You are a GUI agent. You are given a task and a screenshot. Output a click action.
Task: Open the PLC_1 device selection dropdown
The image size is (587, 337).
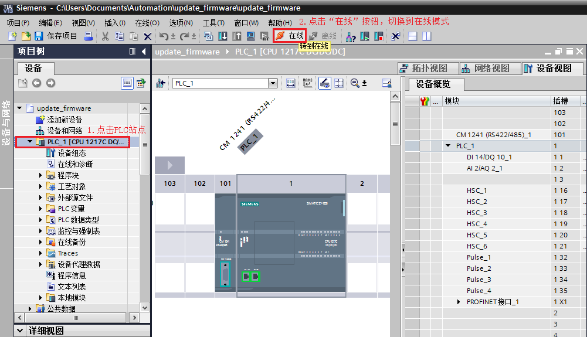click(273, 83)
